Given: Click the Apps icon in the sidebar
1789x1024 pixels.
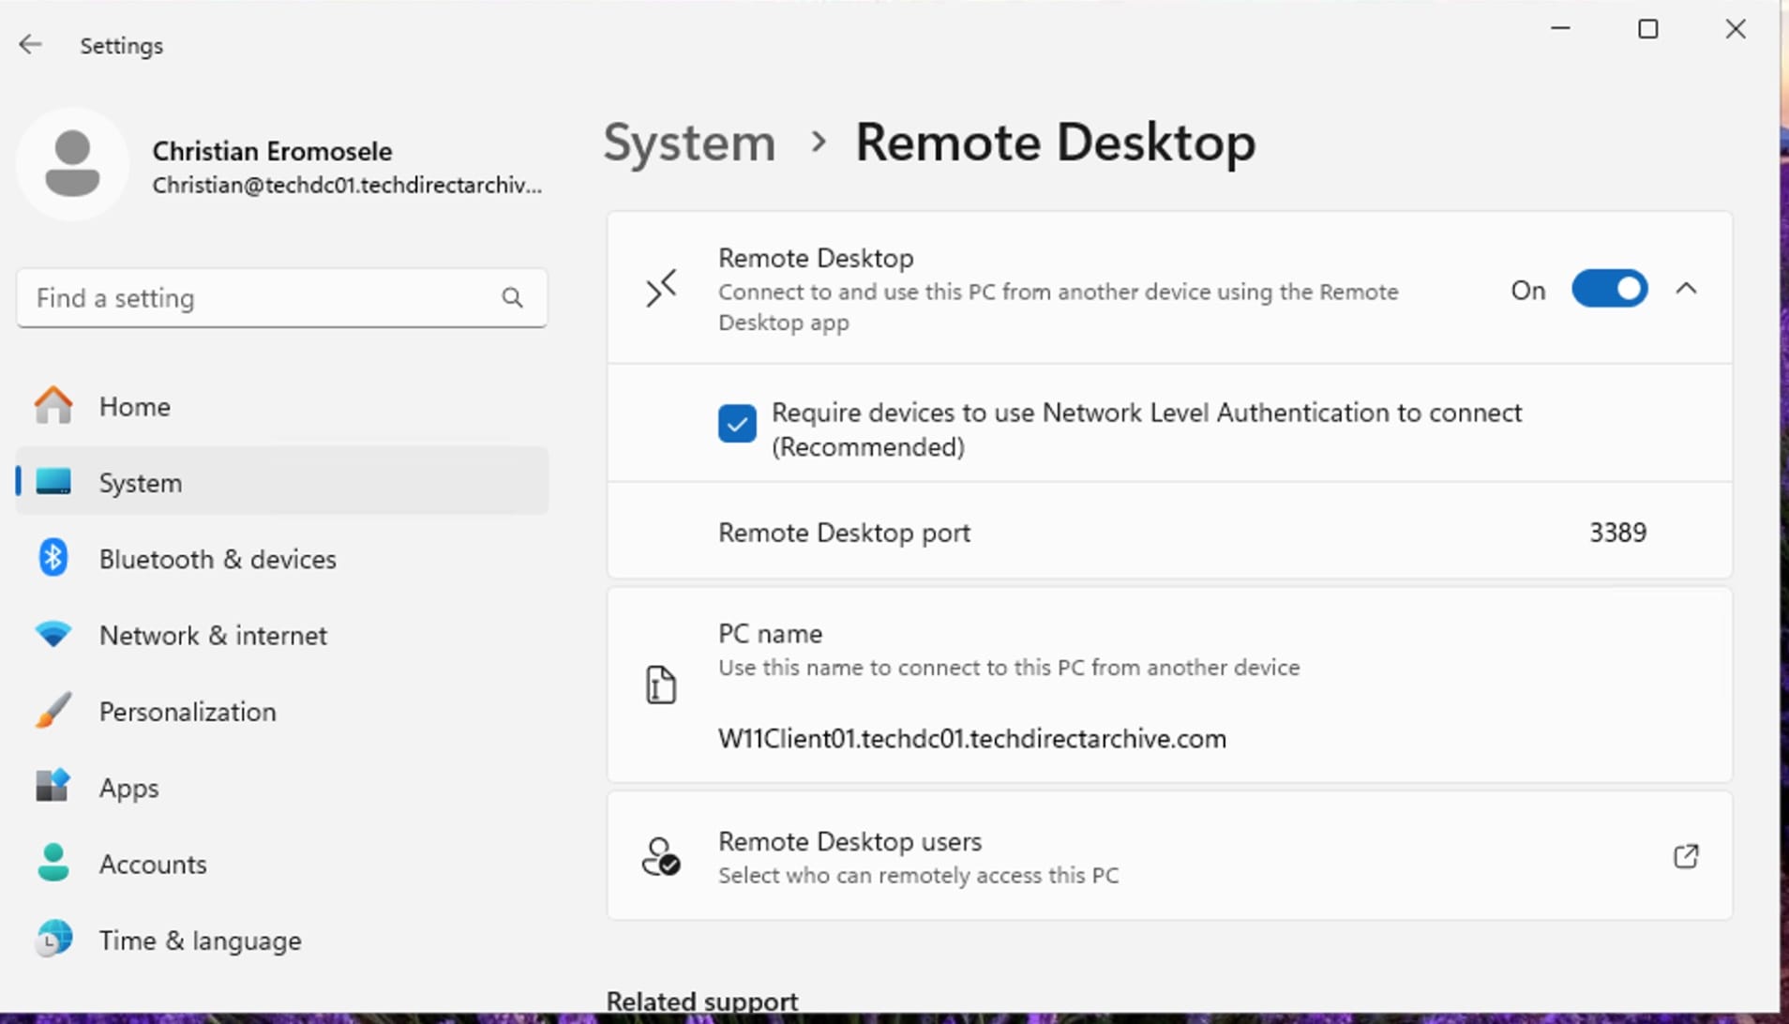Looking at the screenshot, I should click(53, 787).
